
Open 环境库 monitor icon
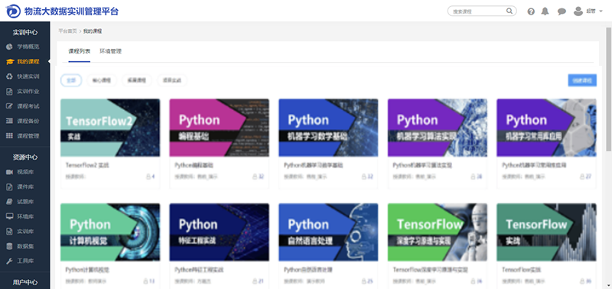tap(10, 216)
